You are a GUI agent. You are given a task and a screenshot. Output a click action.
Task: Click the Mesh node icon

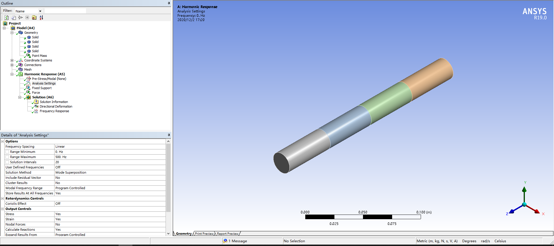[x=20, y=70]
